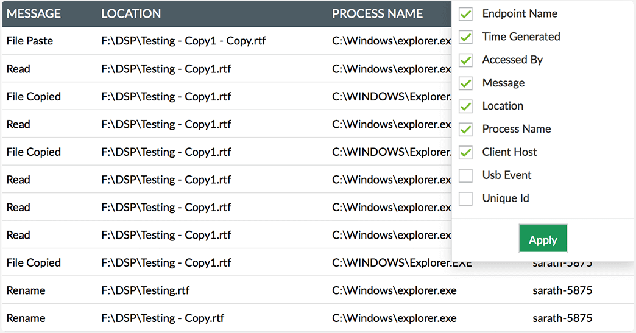Click the F:\DSP\Testing.rtf location cell

pyautogui.click(x=145, y=290)
